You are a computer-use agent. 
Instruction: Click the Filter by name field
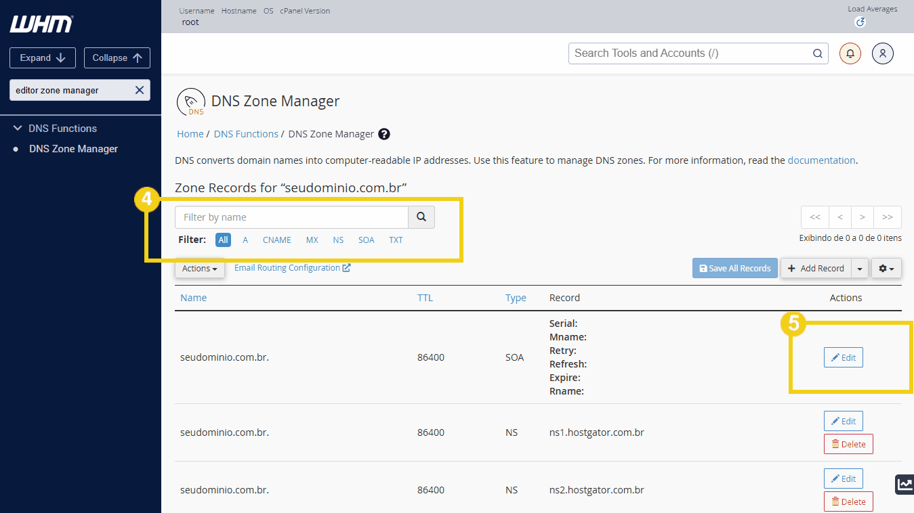coord(291,217)
